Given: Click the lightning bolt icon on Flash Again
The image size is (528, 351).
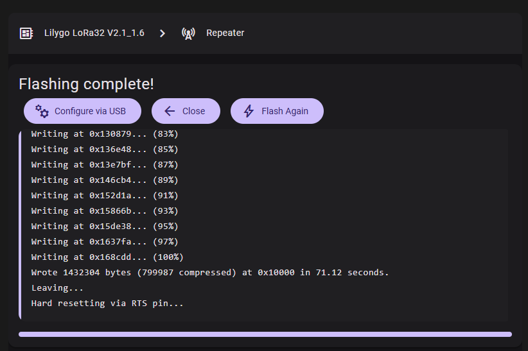Looking at the screenshot, I should 249,111.
